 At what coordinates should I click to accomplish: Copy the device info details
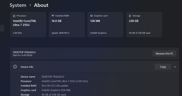tap(163, 67)
